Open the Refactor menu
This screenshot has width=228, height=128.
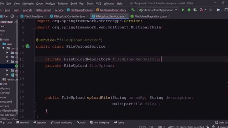click(63, 3)
